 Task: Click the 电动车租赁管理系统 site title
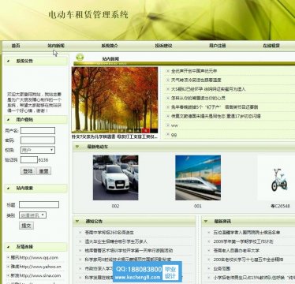point(88,14)
